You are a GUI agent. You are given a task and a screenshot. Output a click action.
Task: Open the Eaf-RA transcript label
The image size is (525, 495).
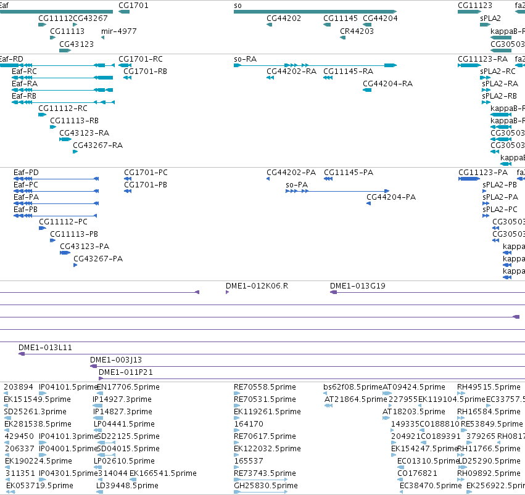click(x=25, y=84)
